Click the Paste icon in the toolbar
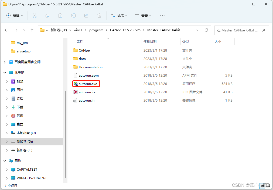273x190 pixels. 60,16
